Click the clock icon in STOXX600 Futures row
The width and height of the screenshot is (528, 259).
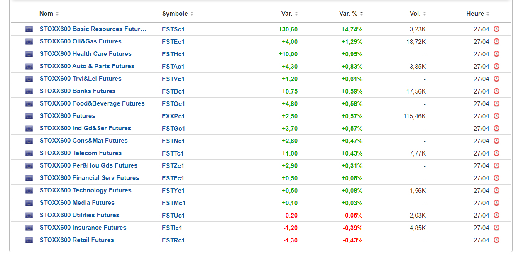[496, 116]
